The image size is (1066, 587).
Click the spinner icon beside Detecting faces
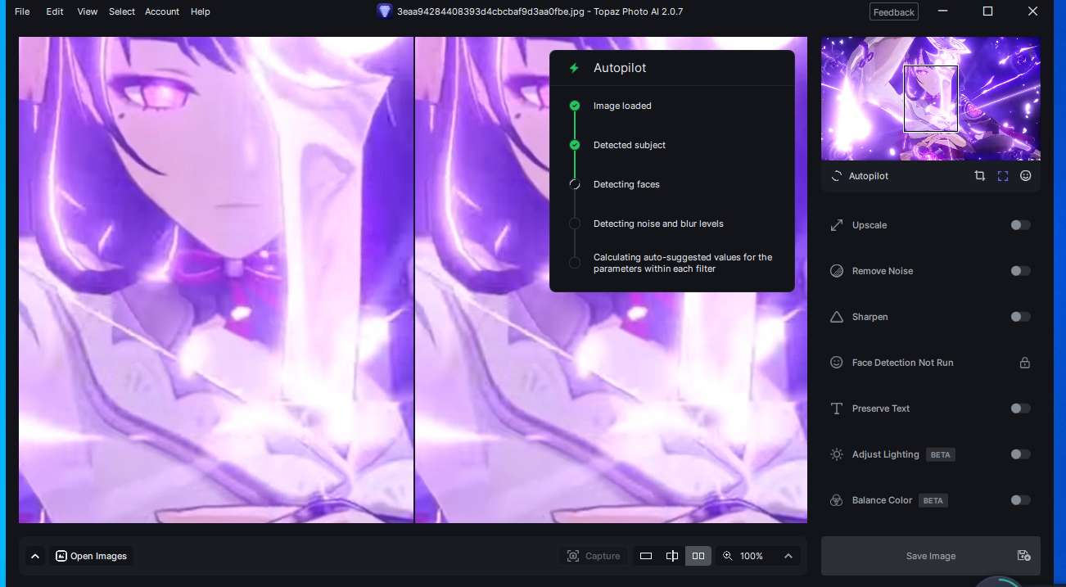coord(575,184)
